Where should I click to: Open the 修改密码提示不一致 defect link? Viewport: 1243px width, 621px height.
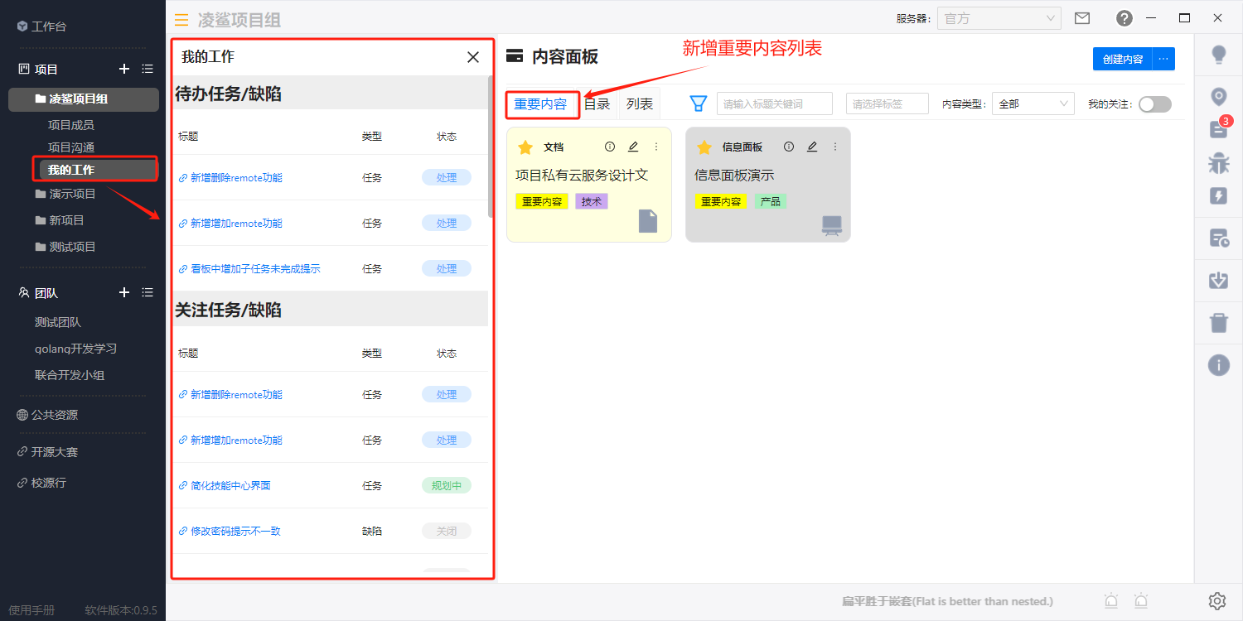coord(235,531)
